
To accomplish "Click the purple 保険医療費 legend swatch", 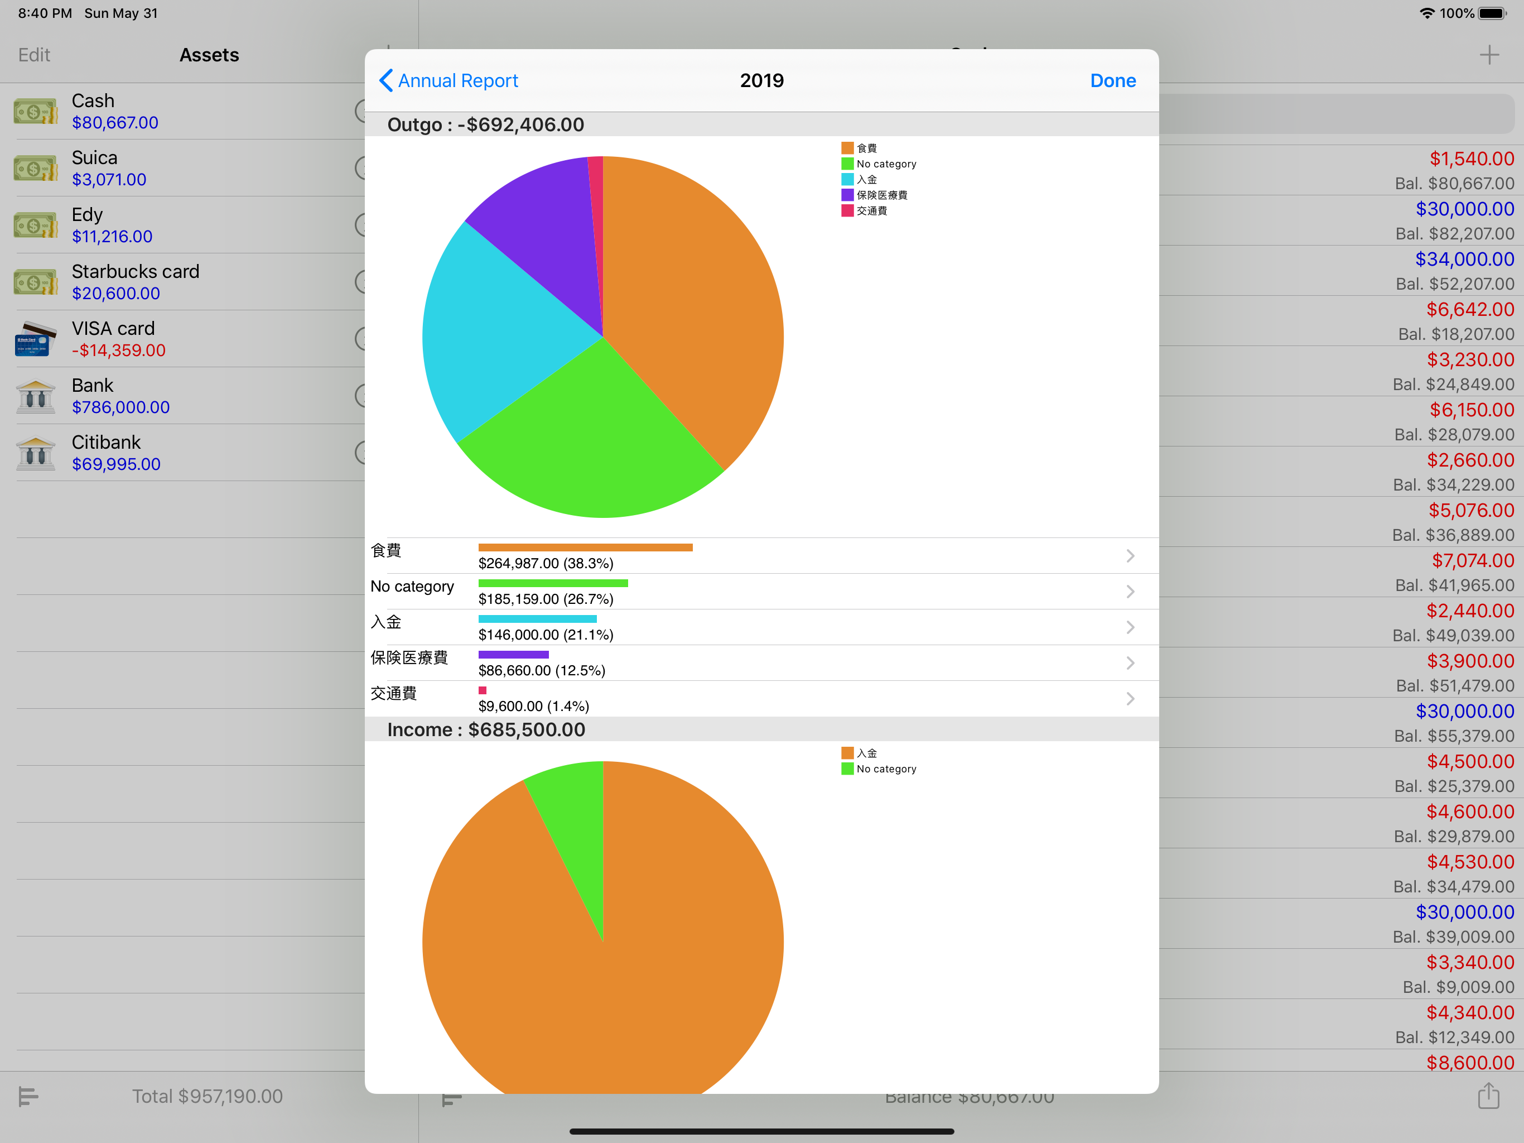I will pos(847,195).
